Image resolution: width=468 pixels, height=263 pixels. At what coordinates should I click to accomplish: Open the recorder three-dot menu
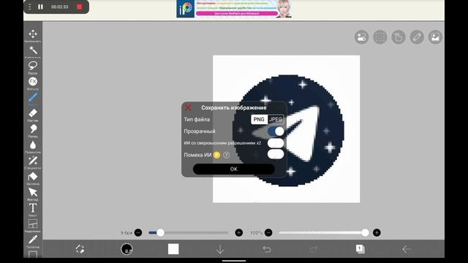(29, 7)
